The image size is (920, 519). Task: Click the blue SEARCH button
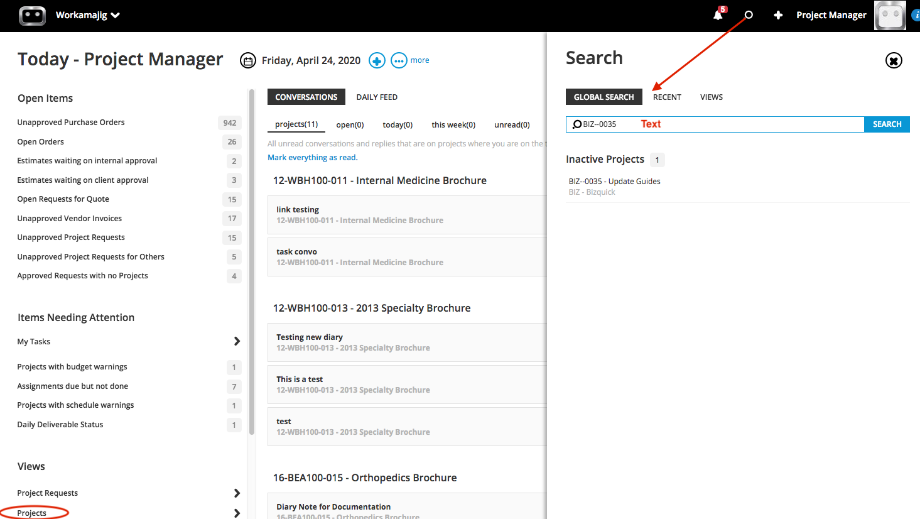pyautogui.click(x=887, y=124)
